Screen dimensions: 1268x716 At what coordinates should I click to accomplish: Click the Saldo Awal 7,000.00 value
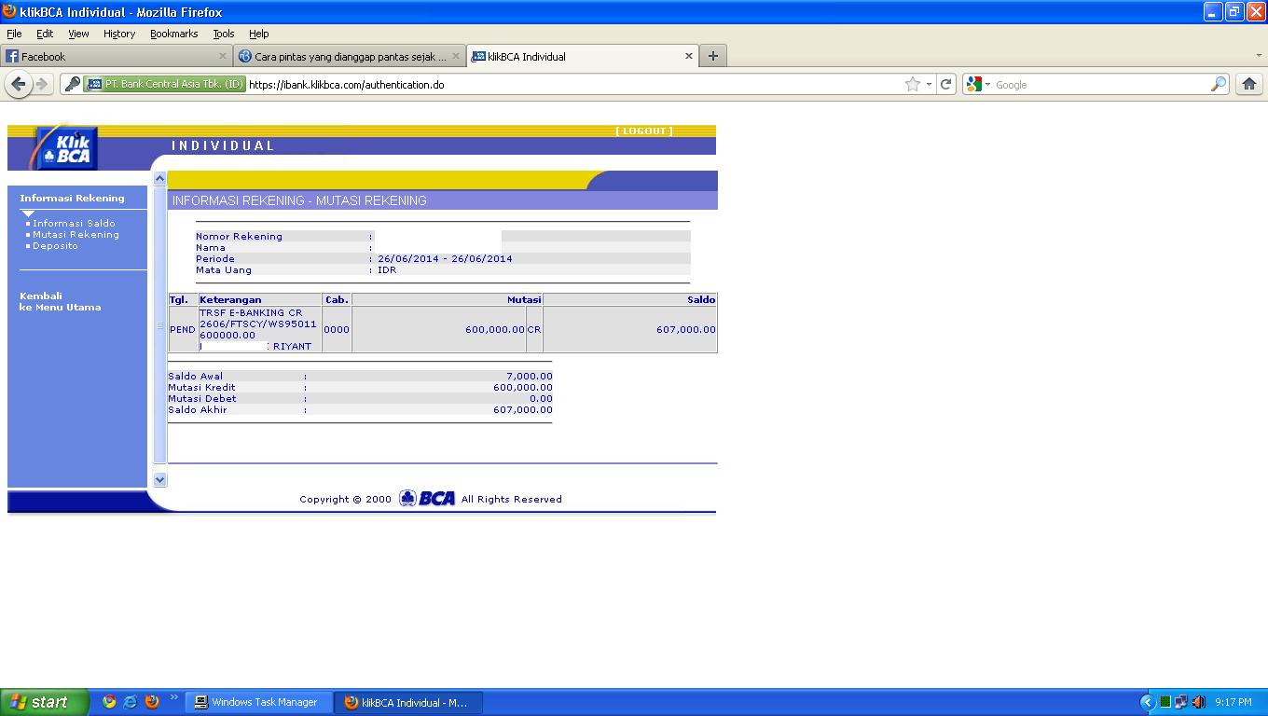click(x=529, y=377)
